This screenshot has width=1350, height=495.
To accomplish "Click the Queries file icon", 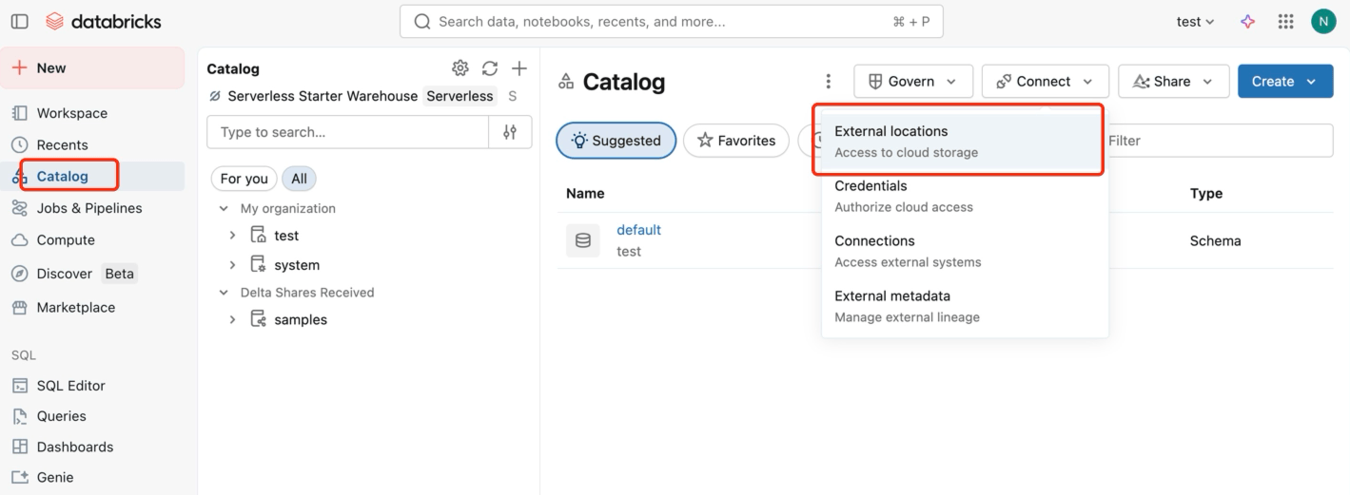I will (x=19, y=416).
